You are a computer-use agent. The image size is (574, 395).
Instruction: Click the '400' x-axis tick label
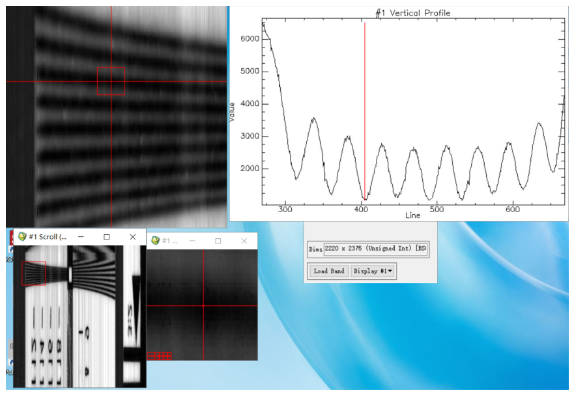point(360,210)
